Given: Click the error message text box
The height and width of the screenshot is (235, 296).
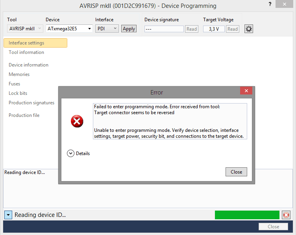Looking at the screenshot, I should click(170, 121).
